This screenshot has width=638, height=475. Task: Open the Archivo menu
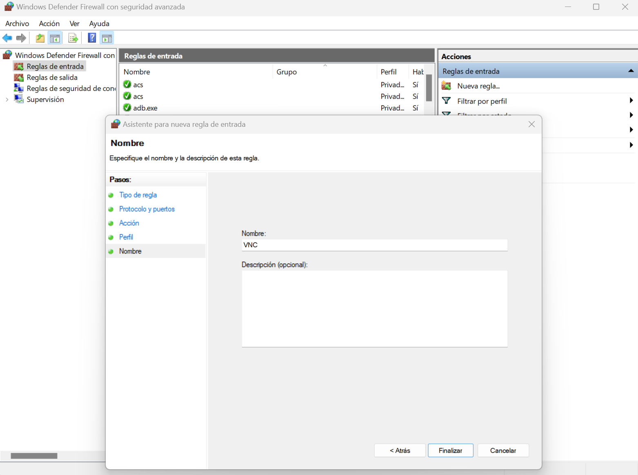coord(17,24)
